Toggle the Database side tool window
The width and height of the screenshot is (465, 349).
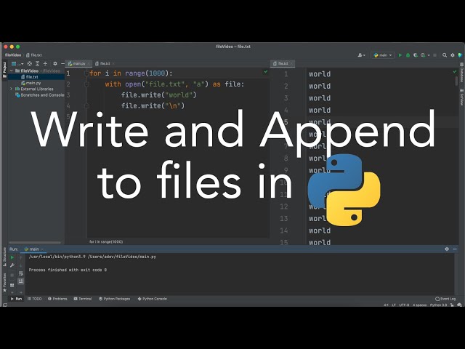pyautogui.click(x=462, y=73)
